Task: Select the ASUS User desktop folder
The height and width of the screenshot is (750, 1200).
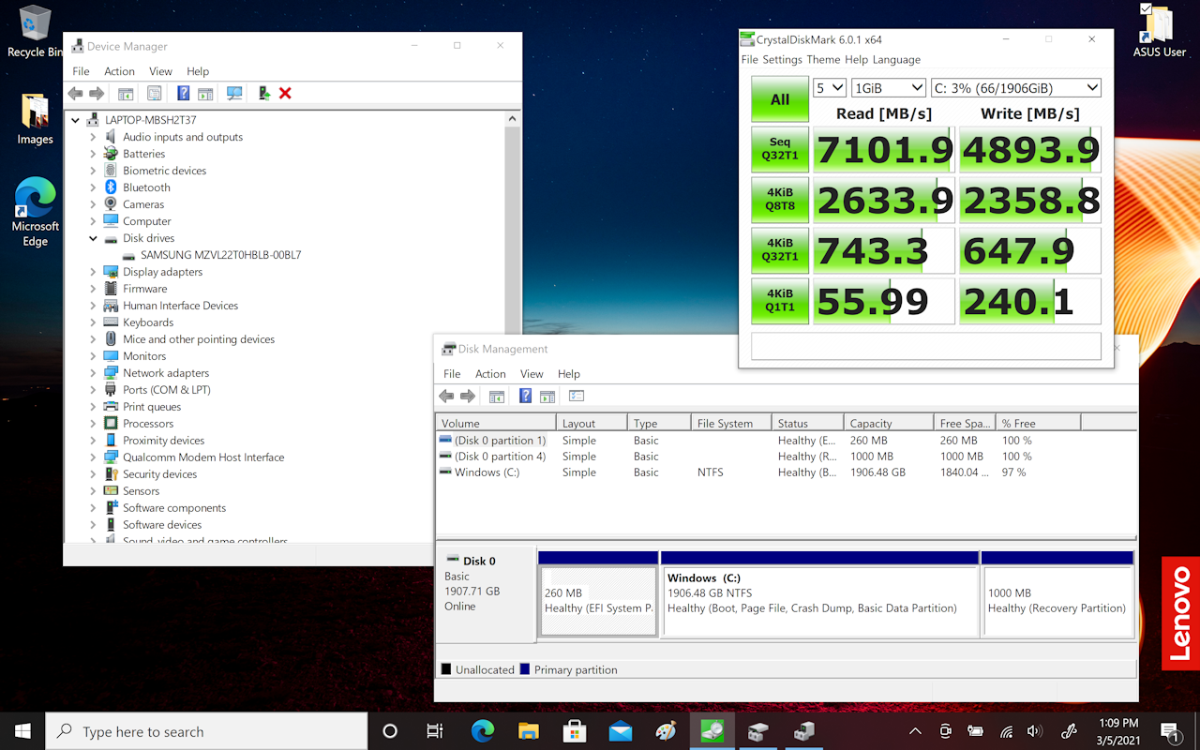Action: (1160, 32)
